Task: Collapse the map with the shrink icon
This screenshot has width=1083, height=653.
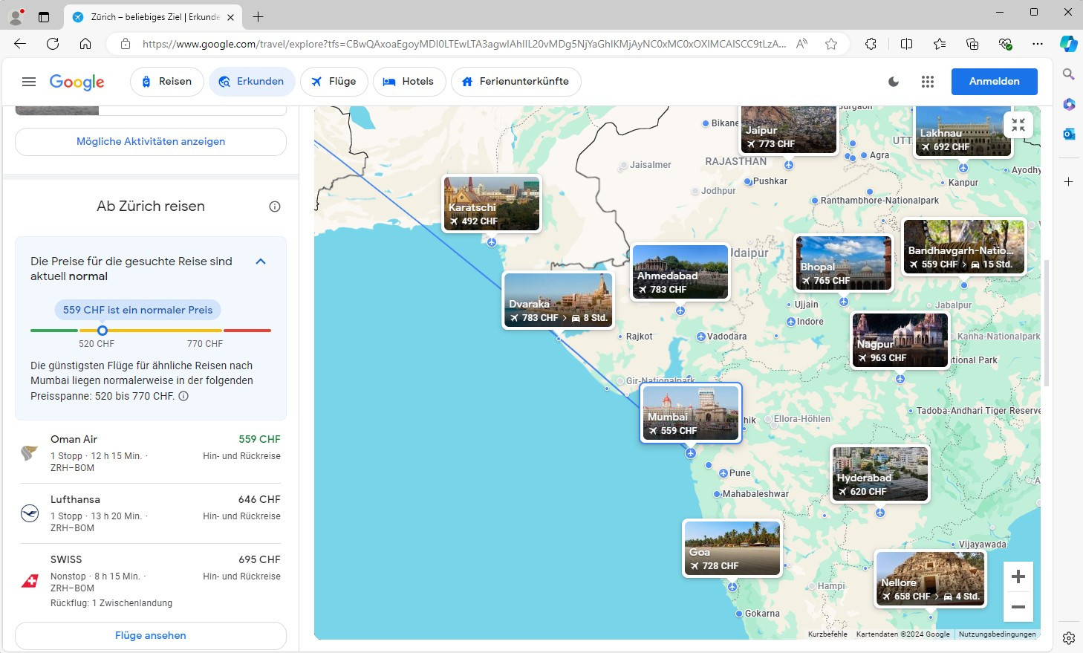Action: tap(1018, 125)
